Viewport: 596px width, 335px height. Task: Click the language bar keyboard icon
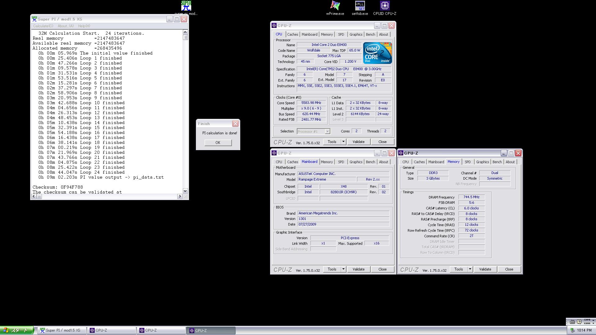(x=572, y=322)
